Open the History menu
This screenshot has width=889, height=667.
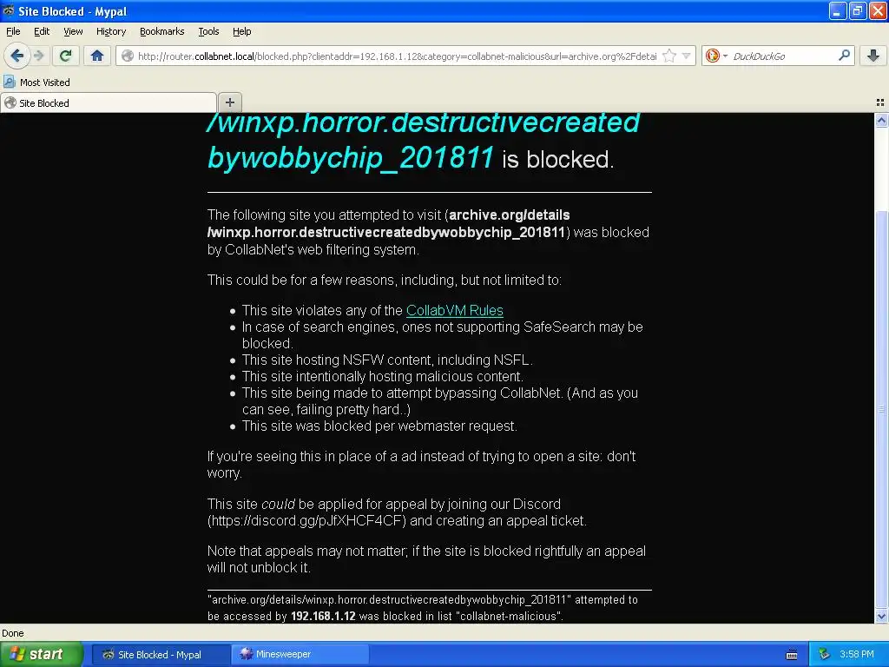110,31
